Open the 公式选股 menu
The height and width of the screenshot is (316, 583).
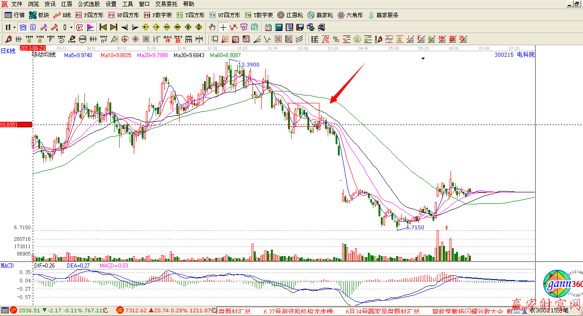tap(88, 4)
